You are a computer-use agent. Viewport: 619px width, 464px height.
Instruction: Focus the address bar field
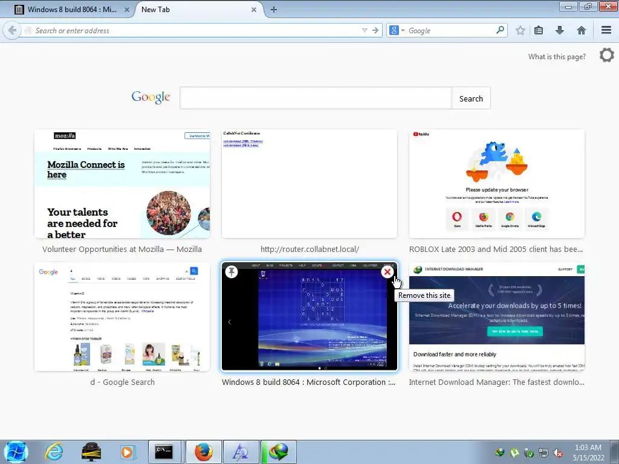pyautogui.click(x=198, y=30)
